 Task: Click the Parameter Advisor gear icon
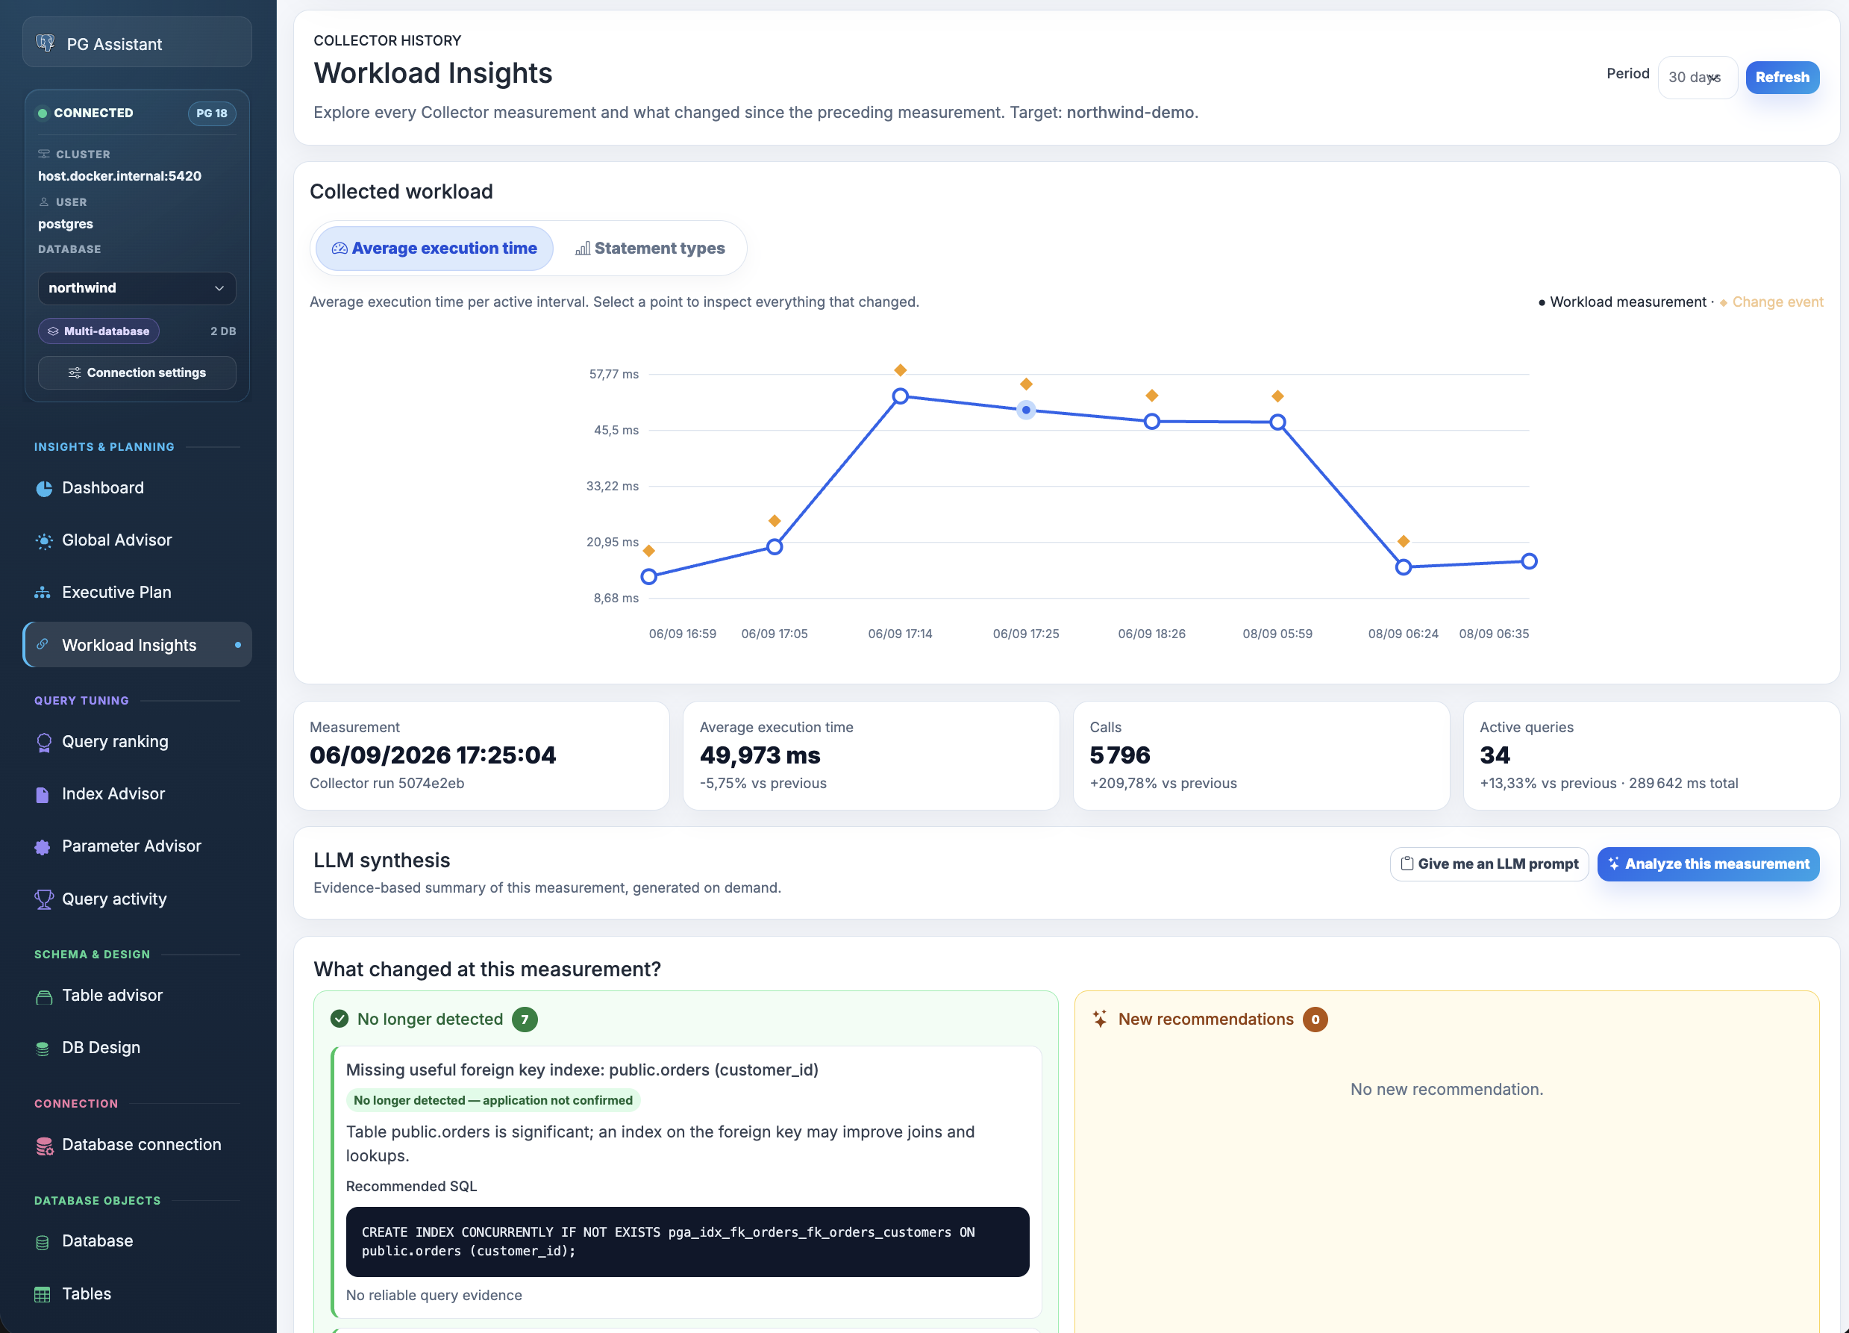pos(43,847)
